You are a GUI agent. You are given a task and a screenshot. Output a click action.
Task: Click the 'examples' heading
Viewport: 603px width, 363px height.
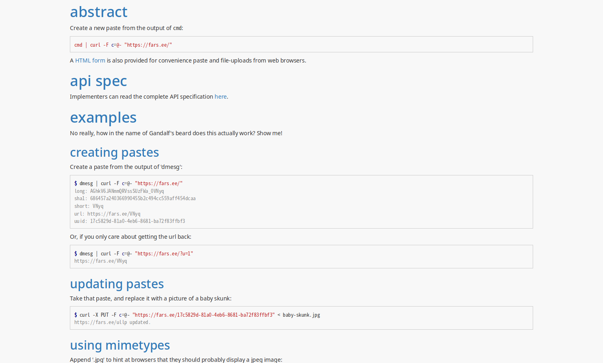103,118
